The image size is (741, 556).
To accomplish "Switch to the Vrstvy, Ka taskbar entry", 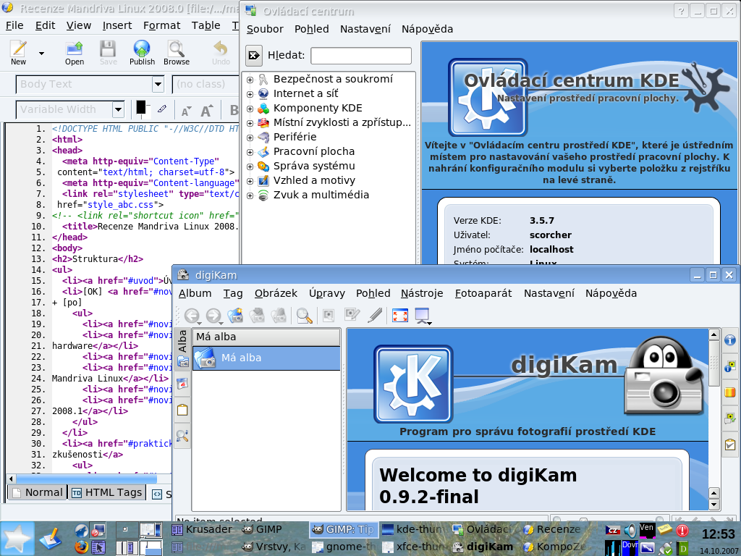I will (x=274, y=547).
